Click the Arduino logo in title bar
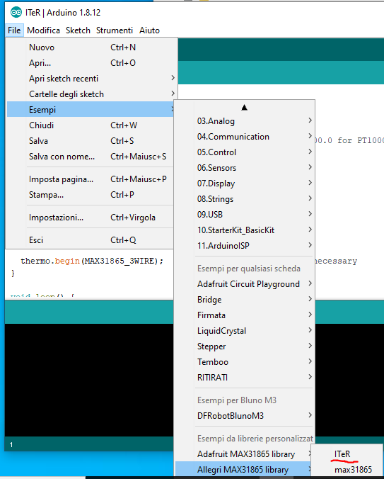Viewport: 384px width, 479px height. (16, 13)
